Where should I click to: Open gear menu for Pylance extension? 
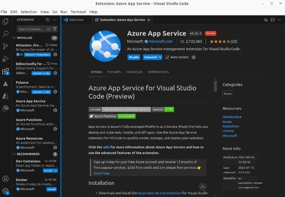pos(55,91)
